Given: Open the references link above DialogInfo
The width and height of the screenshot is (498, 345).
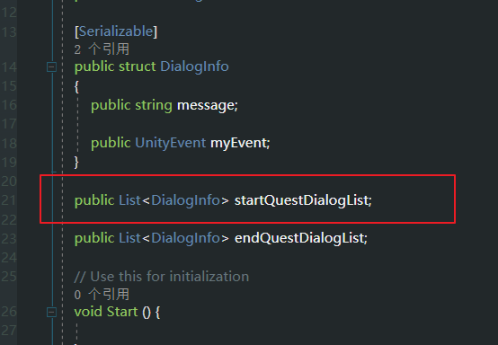Looking at the screenshot, I should (x=102, y=49).
